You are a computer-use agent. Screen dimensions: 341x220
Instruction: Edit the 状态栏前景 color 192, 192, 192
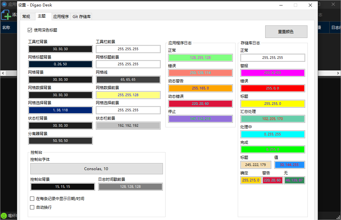pyautogui.click(x=128, y=125)
